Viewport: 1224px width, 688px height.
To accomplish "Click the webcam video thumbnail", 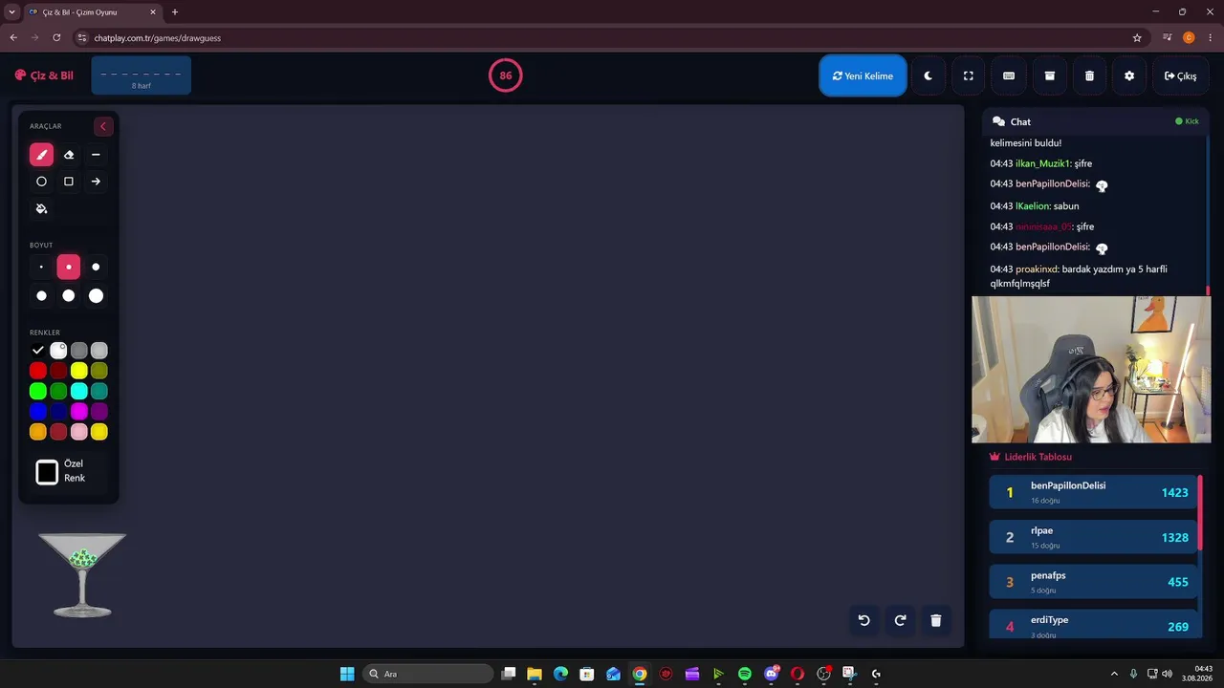I will pos(1091,369).
